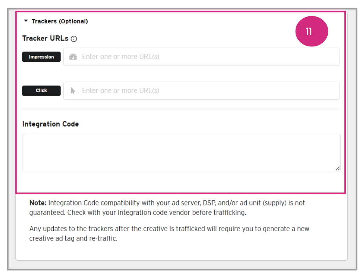The height and width of the screenshot is (277, 363).
Task: Focus the Impression tracker URL input
Action: [206, 57]
